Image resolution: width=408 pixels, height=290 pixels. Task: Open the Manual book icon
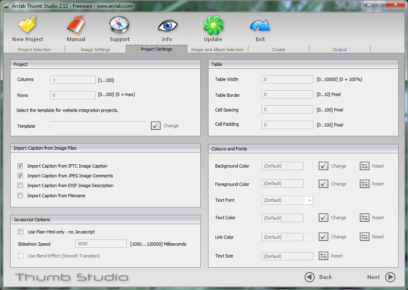(75, 25)
